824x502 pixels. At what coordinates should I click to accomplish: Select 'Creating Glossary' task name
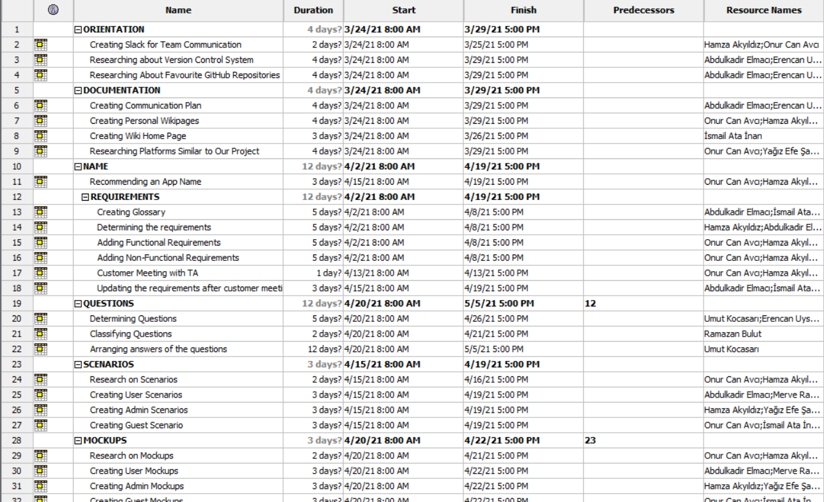(131, 212)
